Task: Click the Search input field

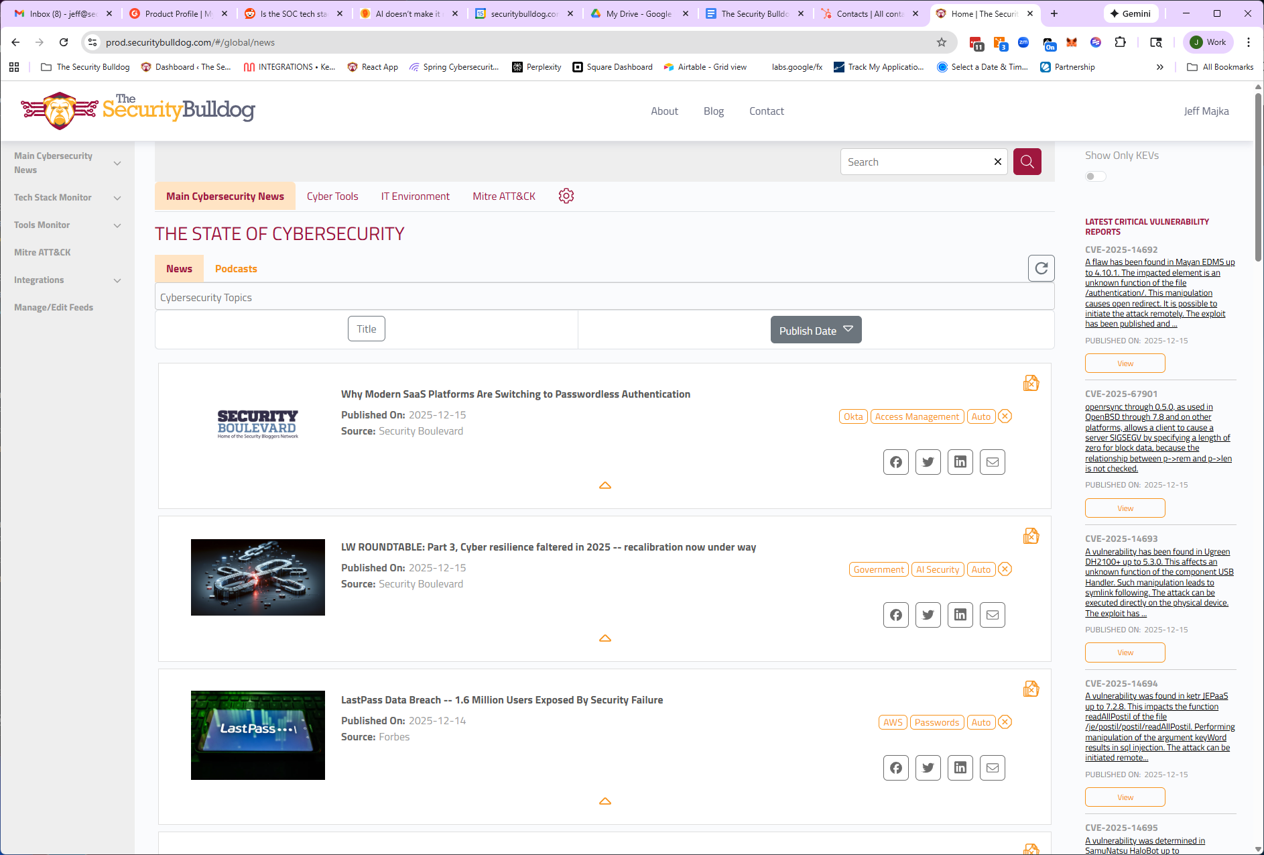Action: click(x=916, y=162)
